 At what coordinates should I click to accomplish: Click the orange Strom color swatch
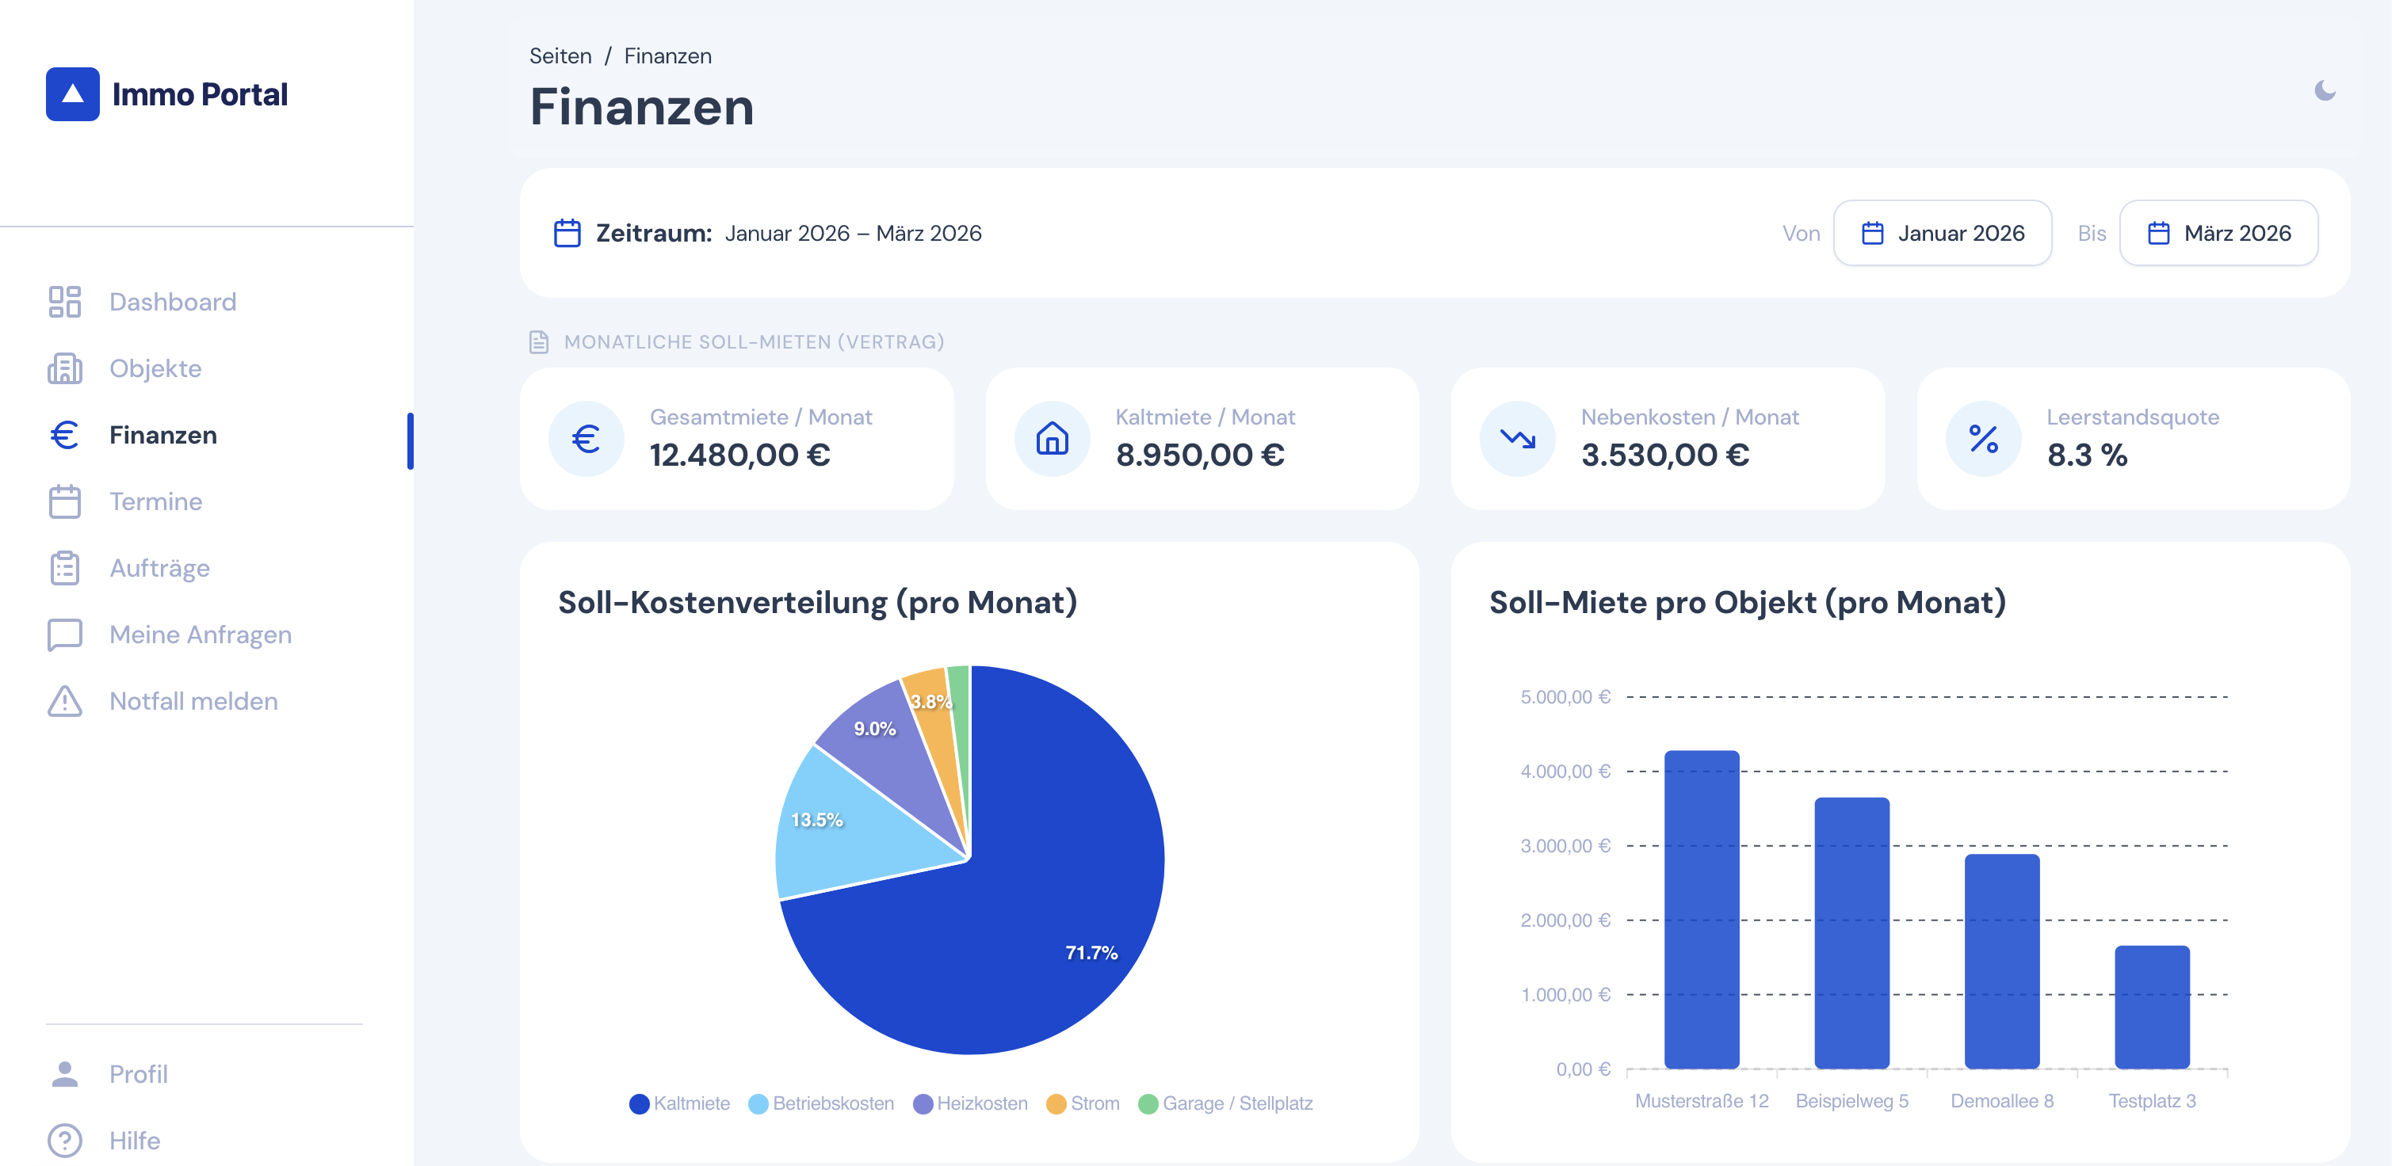(x=1055, y=1103)
